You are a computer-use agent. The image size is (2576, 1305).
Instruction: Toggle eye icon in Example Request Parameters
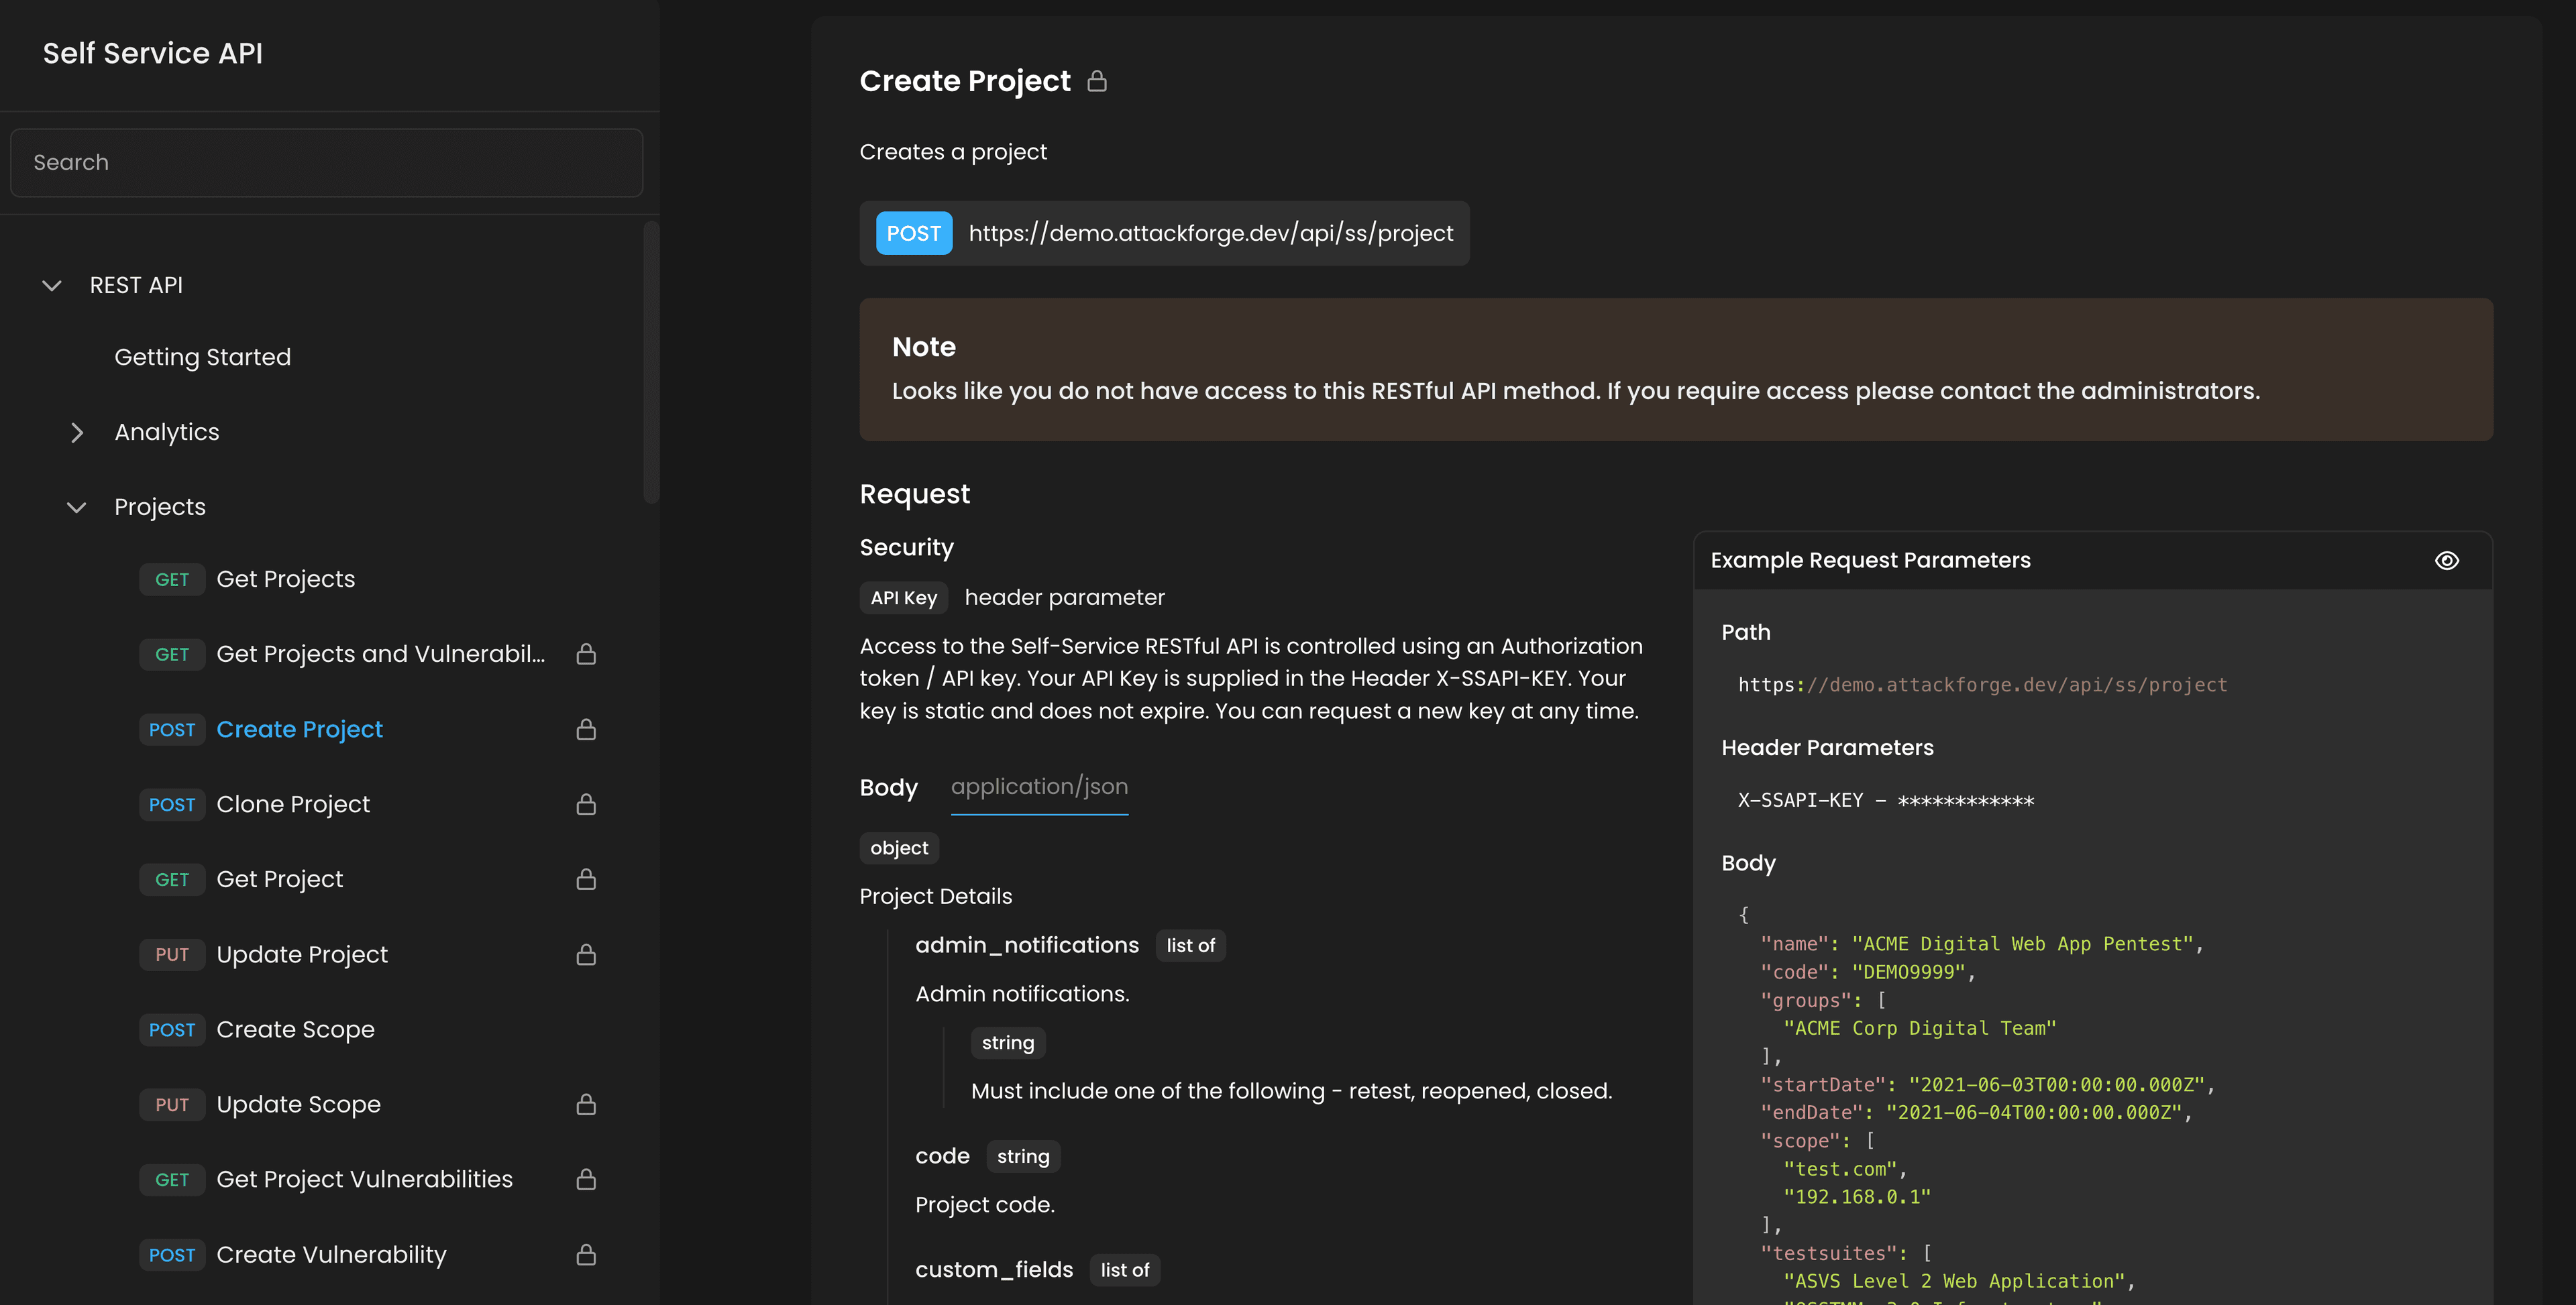coord(2446,560)
